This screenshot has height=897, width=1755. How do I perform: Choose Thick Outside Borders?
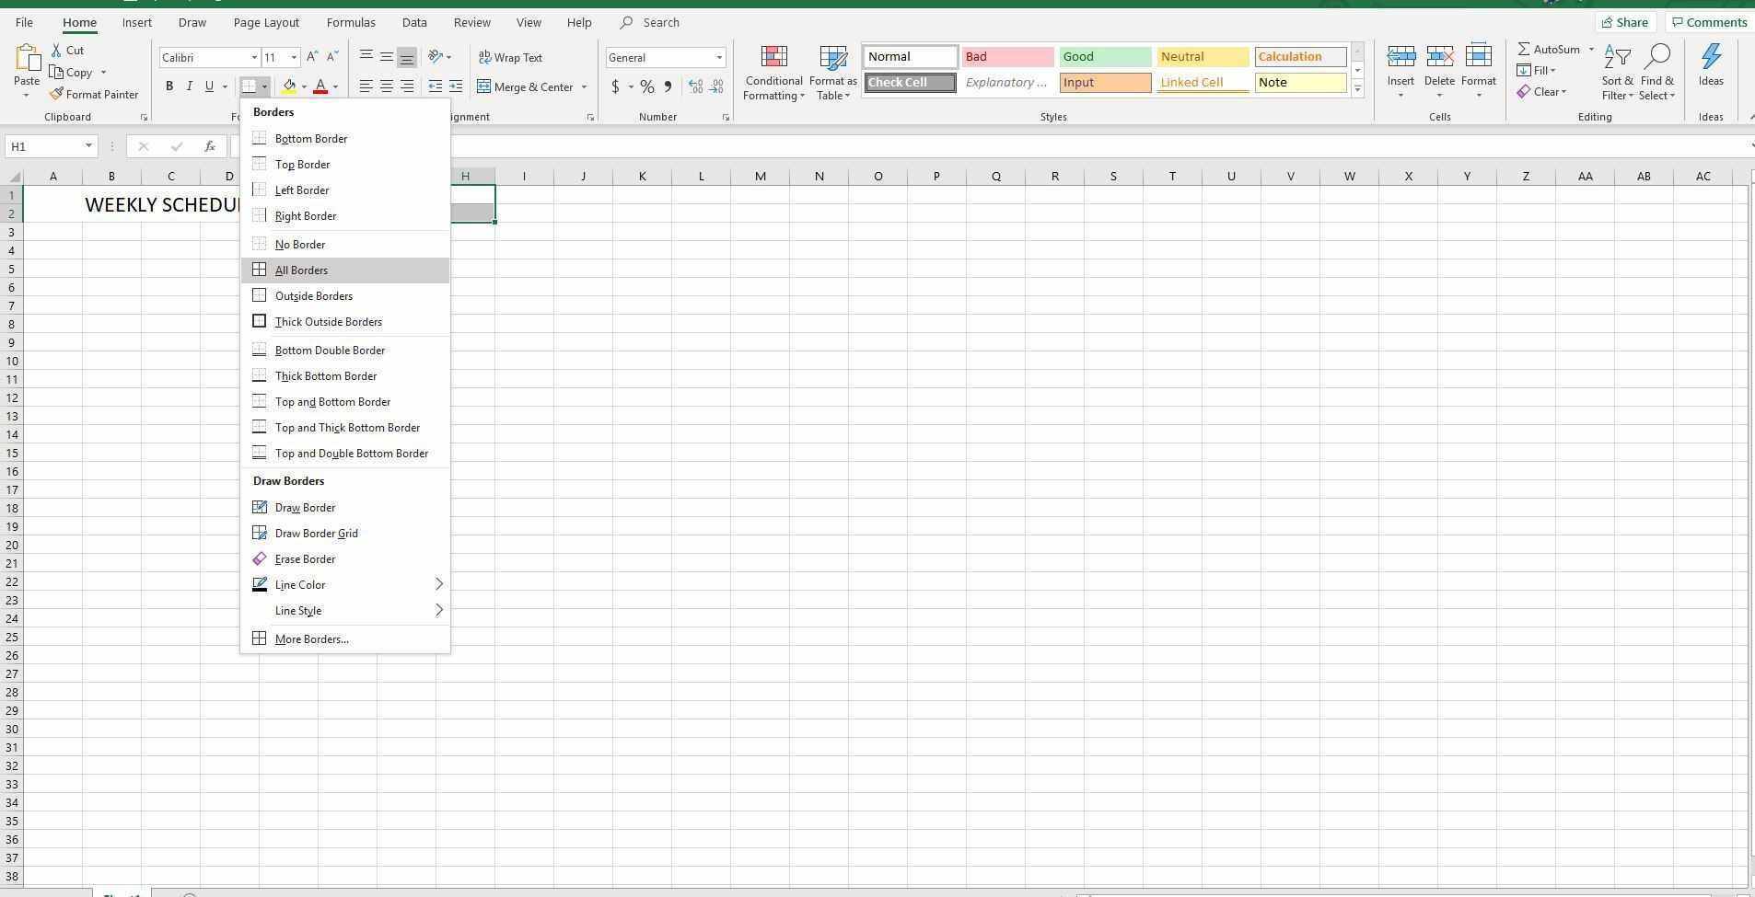tap(345, 322)
